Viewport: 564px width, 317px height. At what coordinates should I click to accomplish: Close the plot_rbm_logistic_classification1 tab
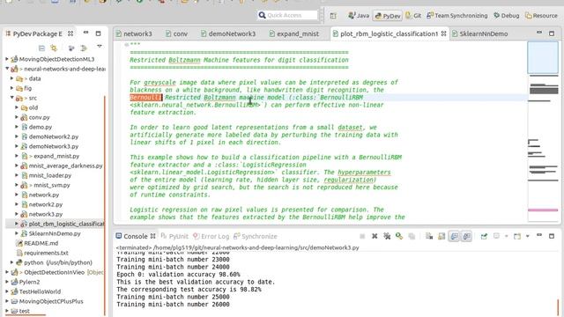(443, 33)
